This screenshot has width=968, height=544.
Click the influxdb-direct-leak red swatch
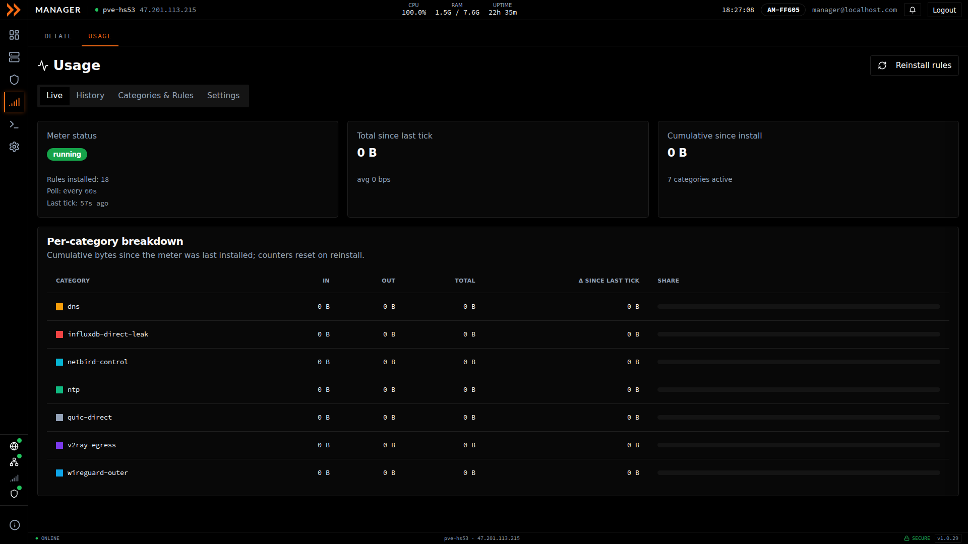click(x=59, y=334)
